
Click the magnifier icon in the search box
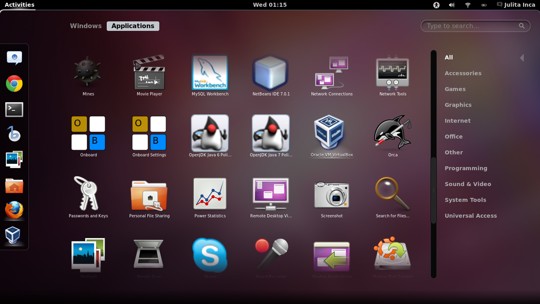[522, 26]
